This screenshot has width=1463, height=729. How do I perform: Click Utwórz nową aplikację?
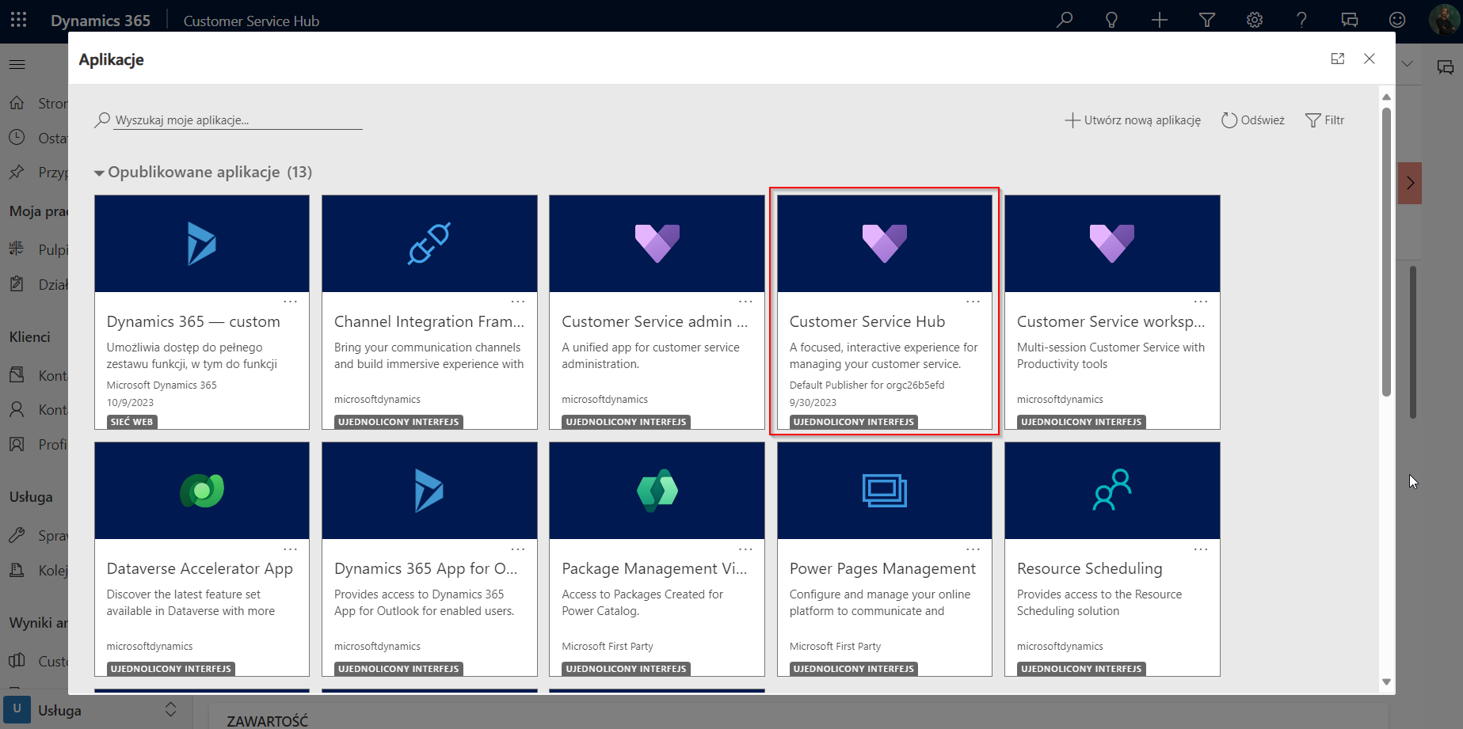[x=1133, y=120]
